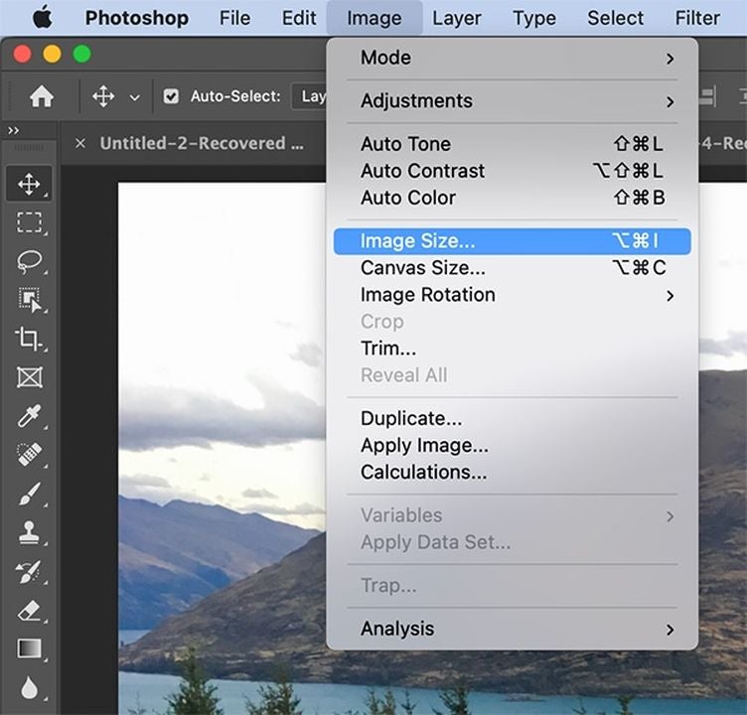Open the Adjustments submenu

coord(513,101)
